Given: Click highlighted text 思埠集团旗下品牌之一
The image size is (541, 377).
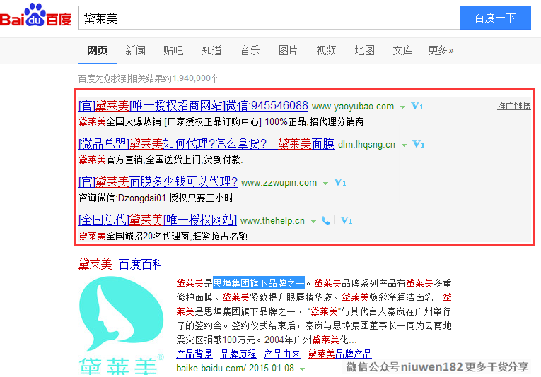Looking at the screenshot, I should [x=259, y=283].
